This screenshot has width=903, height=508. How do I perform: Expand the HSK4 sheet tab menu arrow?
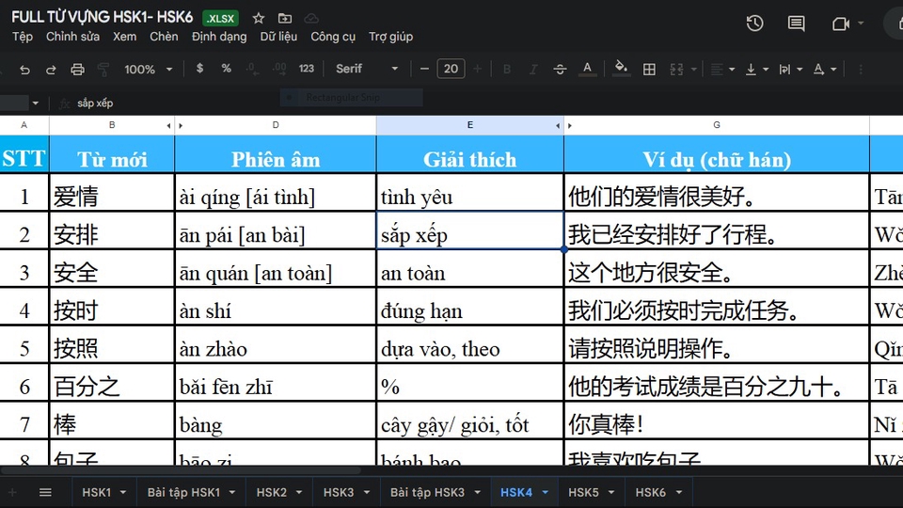point(546,492)
